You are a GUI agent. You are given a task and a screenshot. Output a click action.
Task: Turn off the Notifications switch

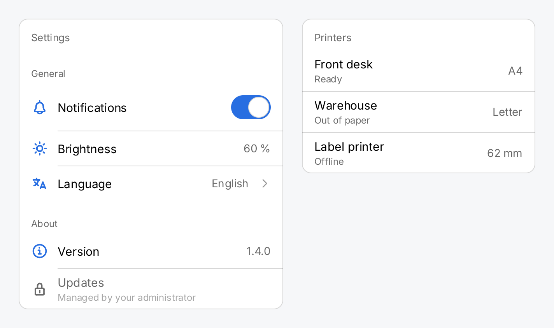[x=251, y=107]
